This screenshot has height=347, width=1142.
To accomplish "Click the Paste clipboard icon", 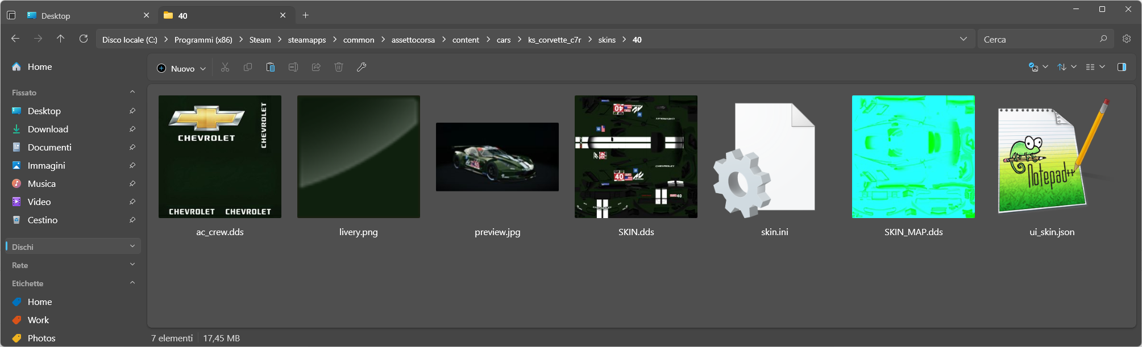I will coord(271,68).
